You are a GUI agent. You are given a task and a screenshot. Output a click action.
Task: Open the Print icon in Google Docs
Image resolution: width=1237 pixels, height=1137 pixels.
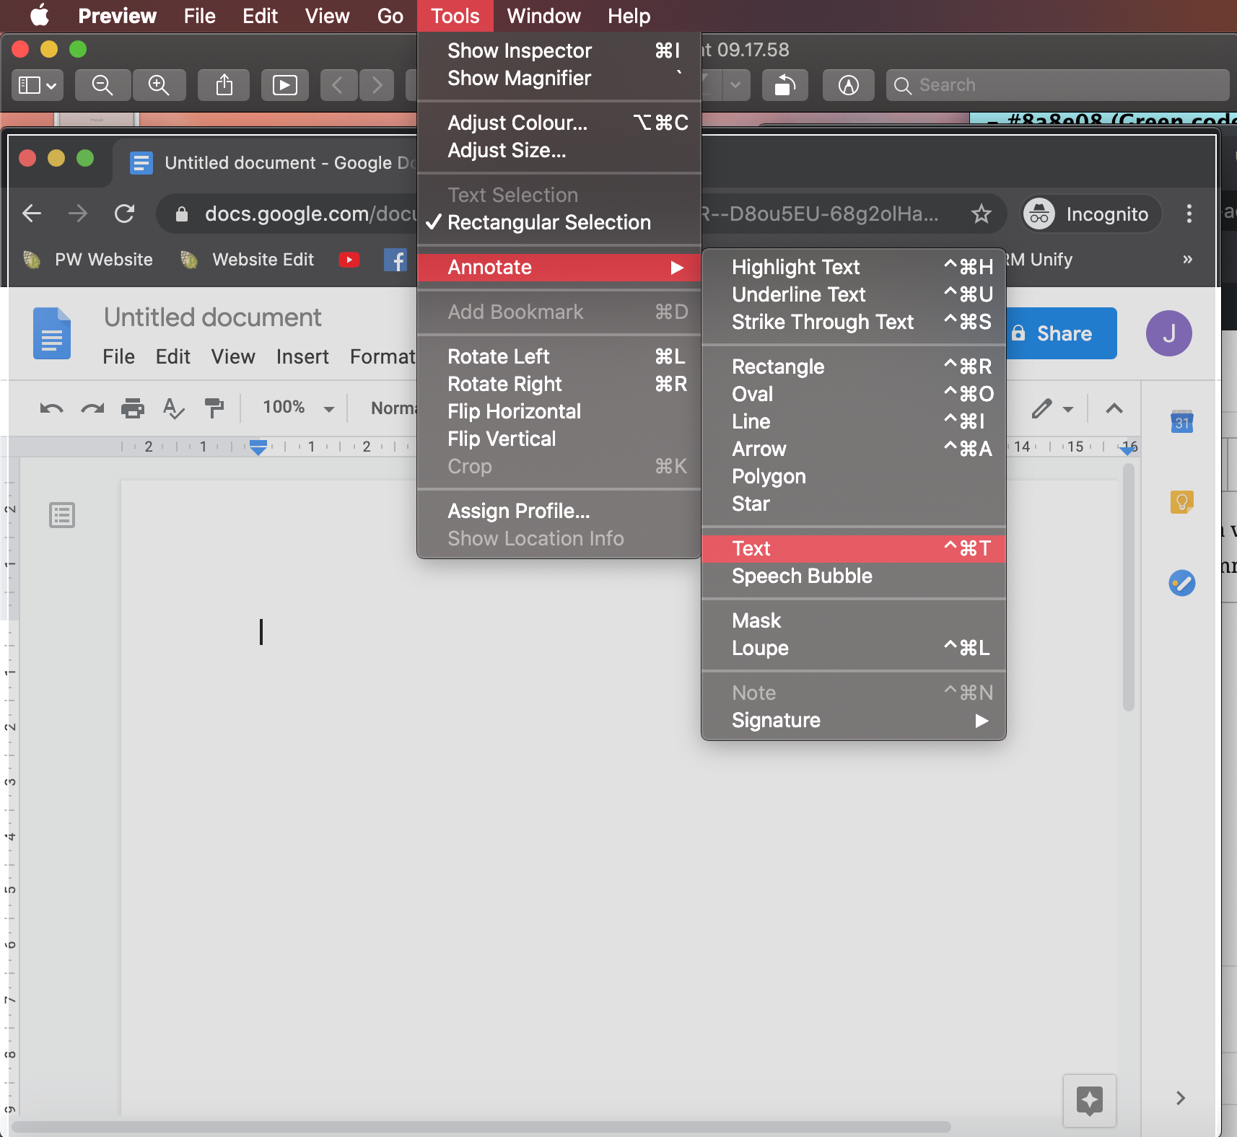(133, 408)
